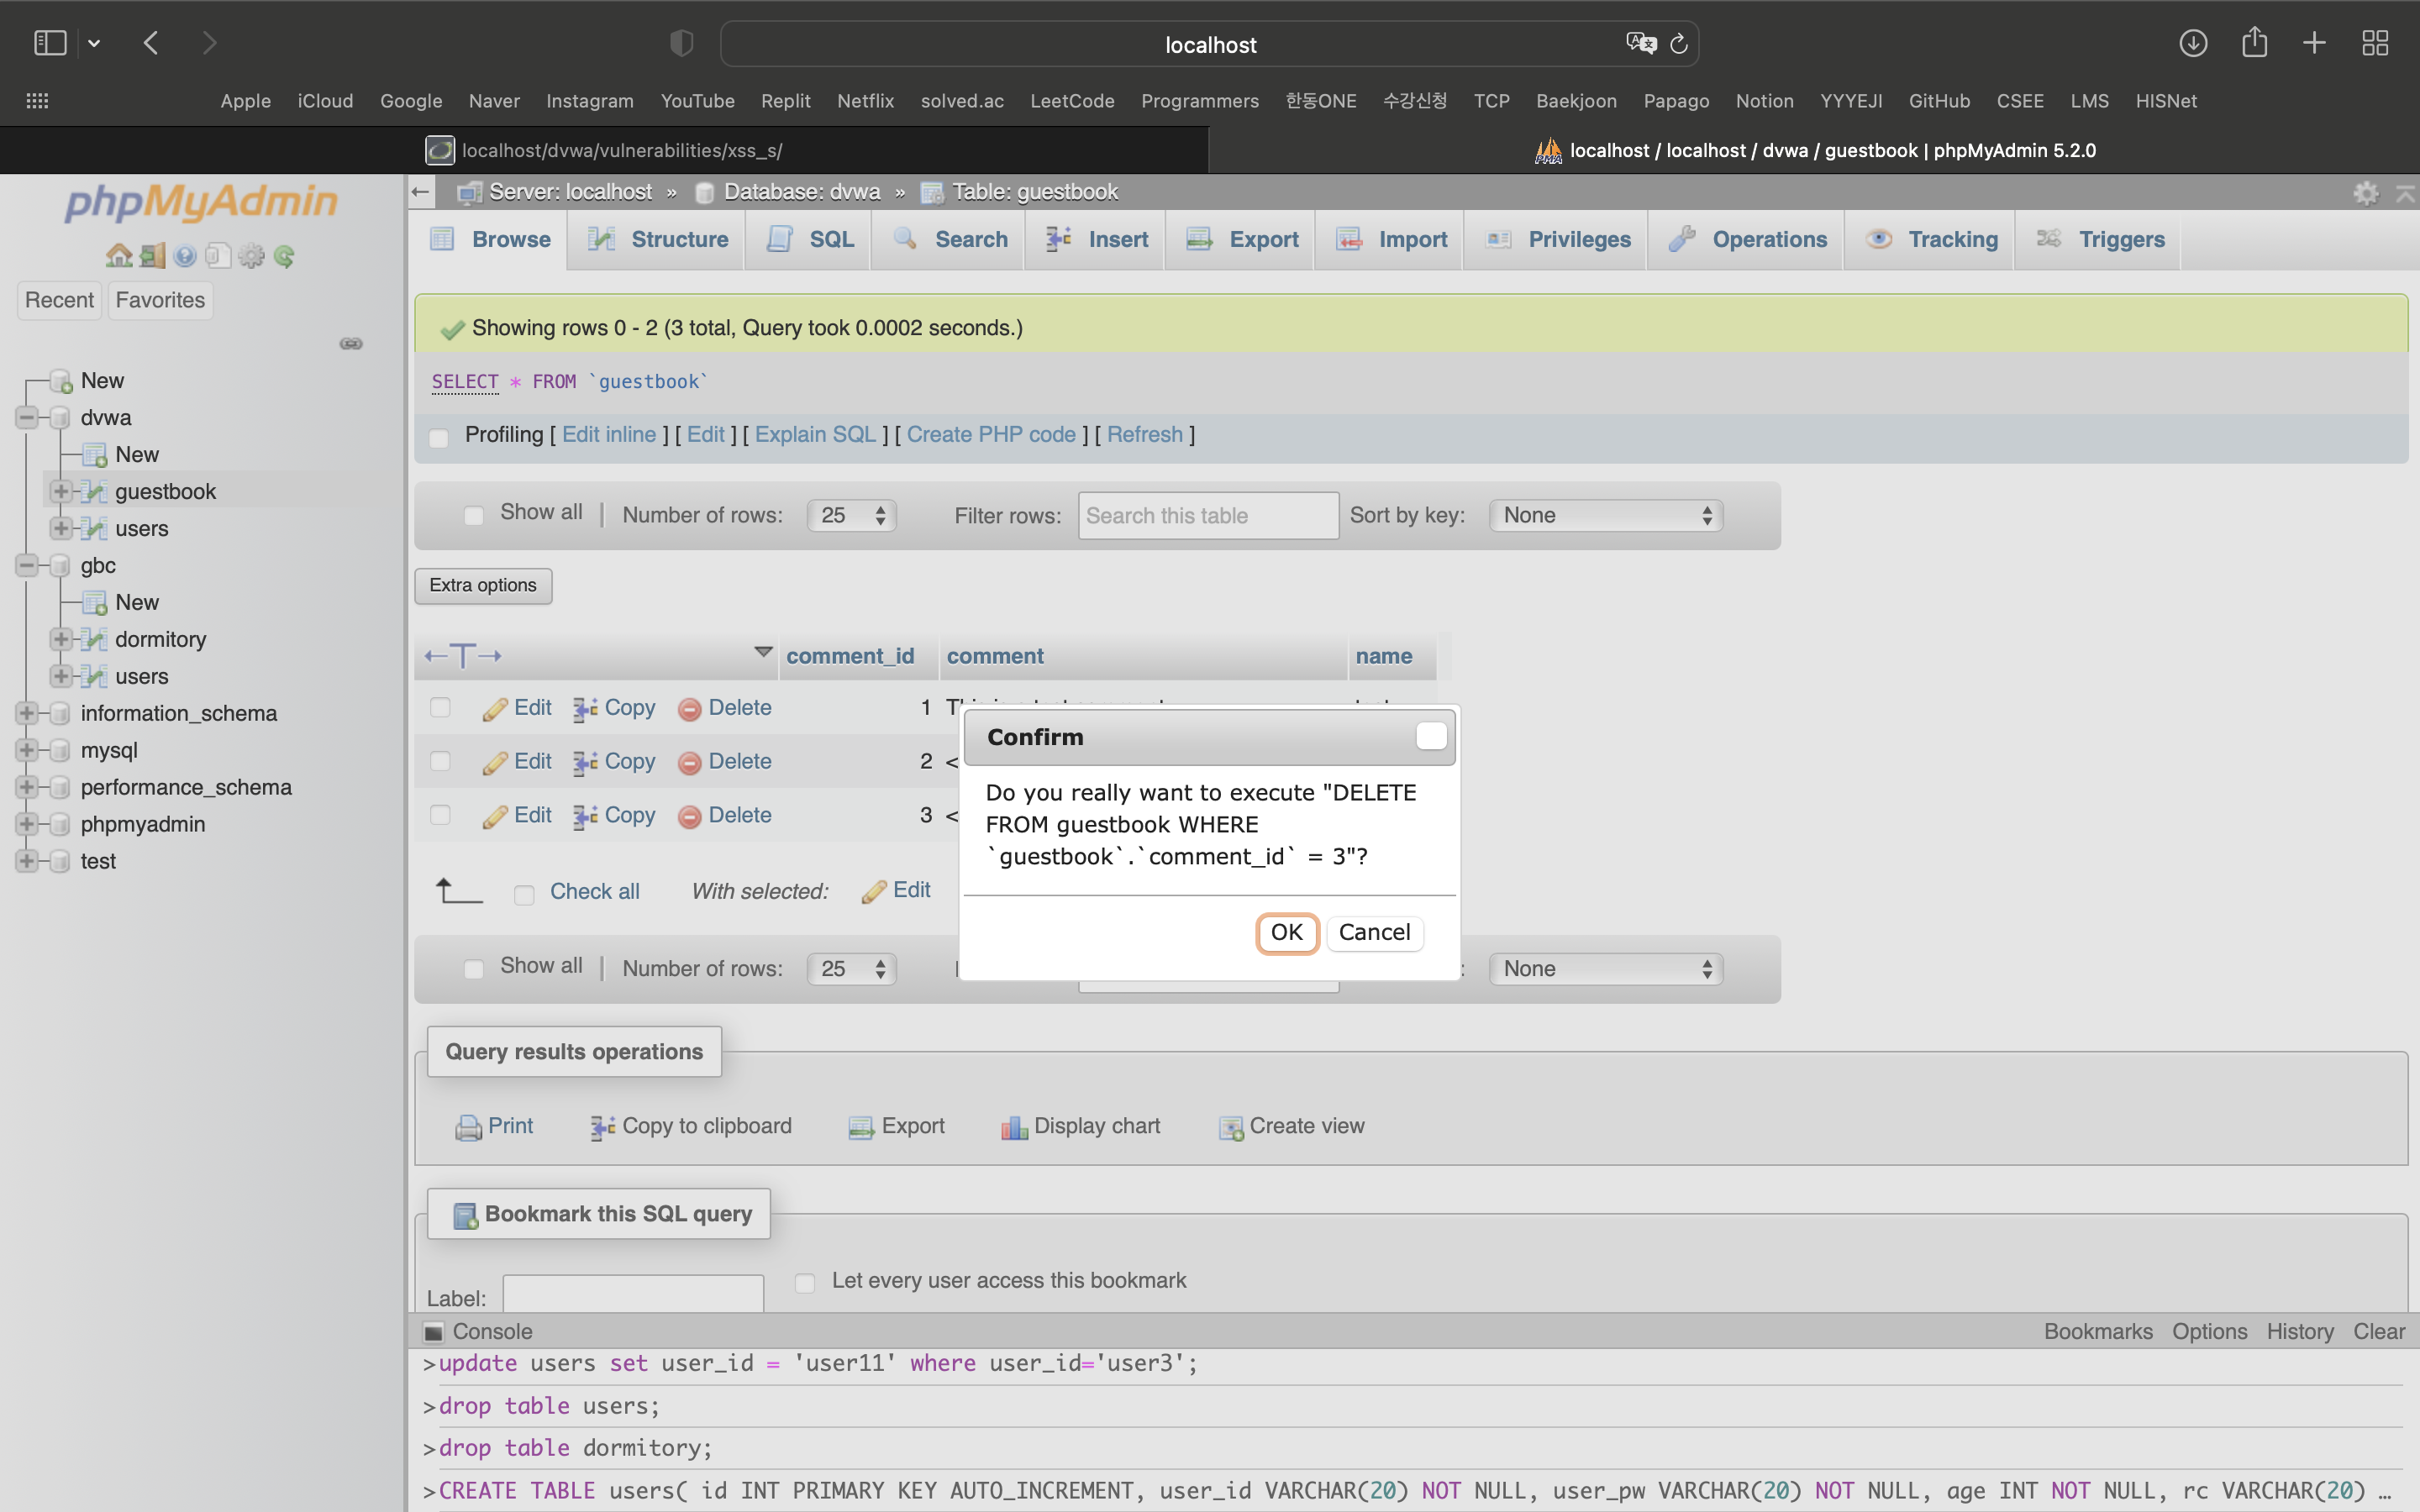Click the page settings gear at top right
This screenshot has height=1512, width=2420.
tap(2365, 193)
